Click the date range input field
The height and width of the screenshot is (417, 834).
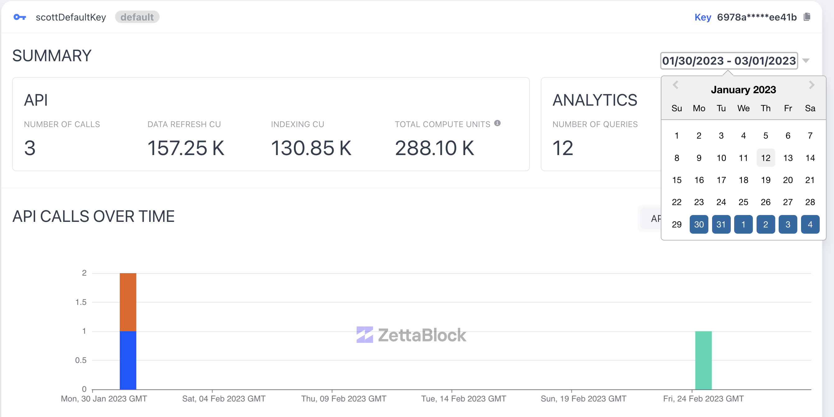729,61
